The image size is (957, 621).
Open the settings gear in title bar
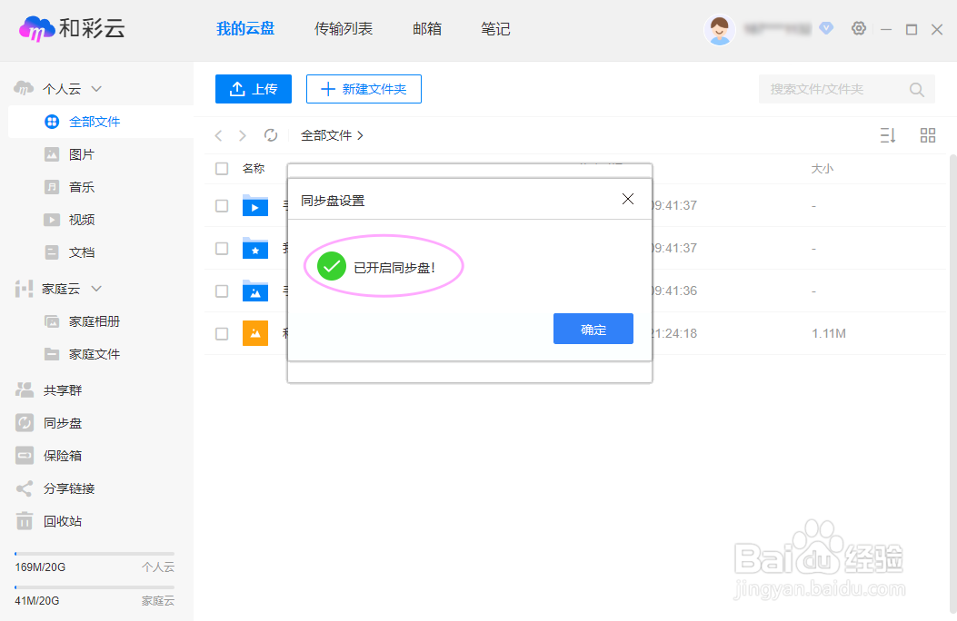click(858, 28)
